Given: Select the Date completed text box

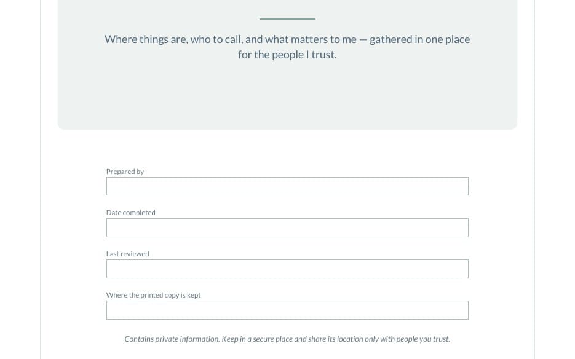Looking at the screenshot, I should coord(287,227).
